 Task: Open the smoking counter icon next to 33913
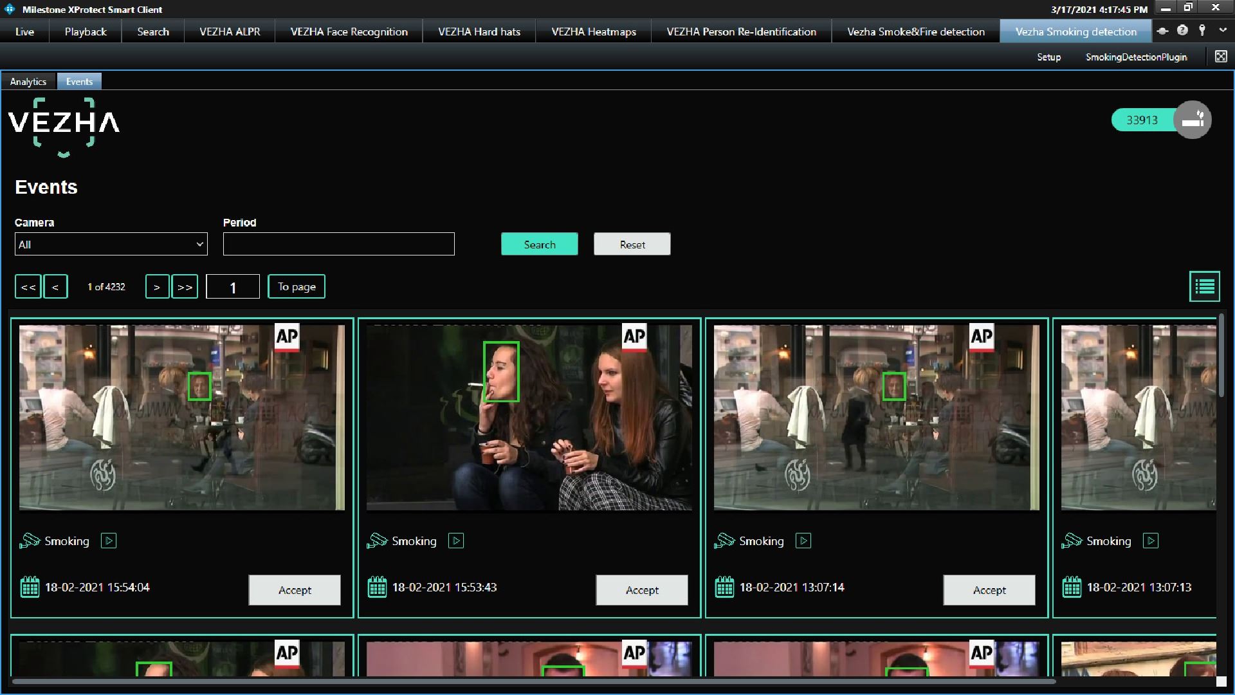point(1193,120)
